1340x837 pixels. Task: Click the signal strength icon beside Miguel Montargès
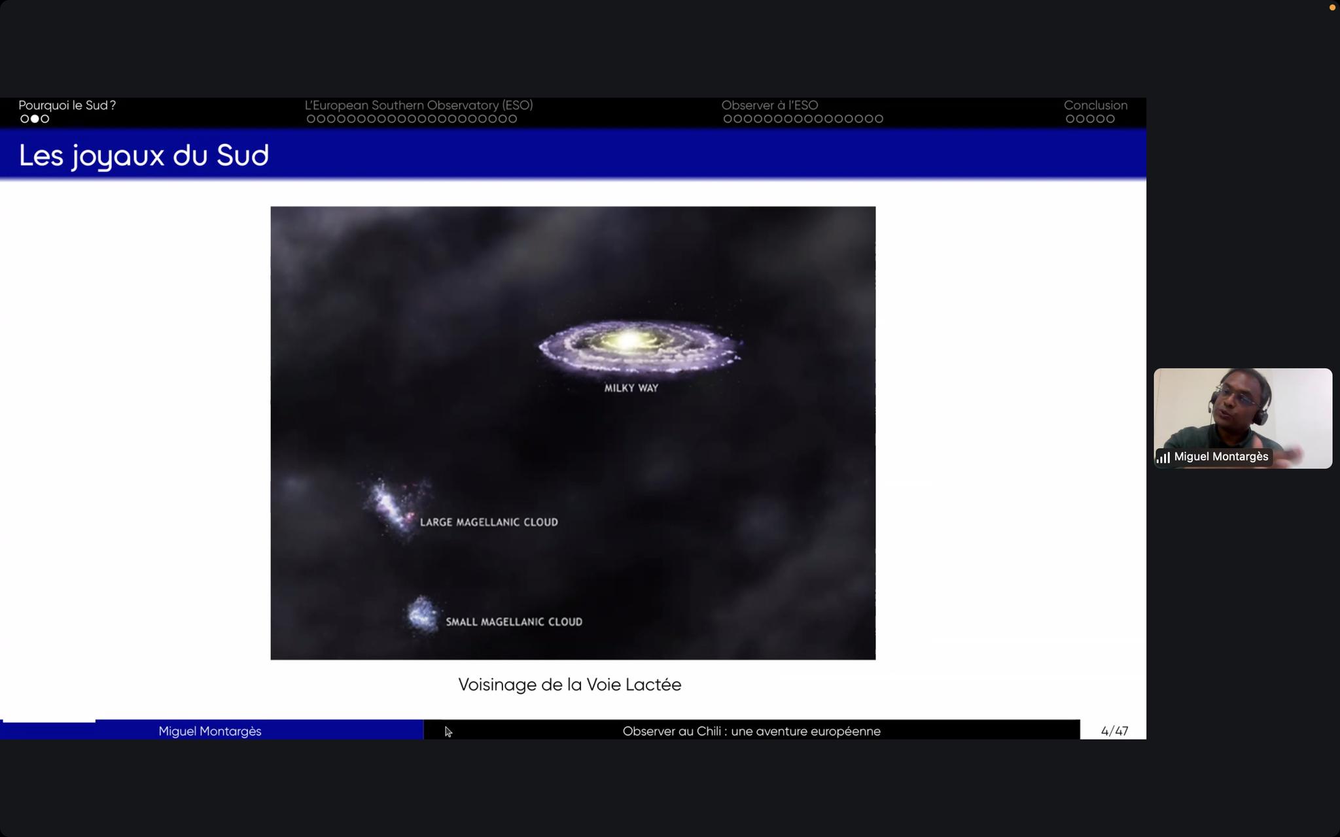pyautogui.click(x=1163, y=457)
